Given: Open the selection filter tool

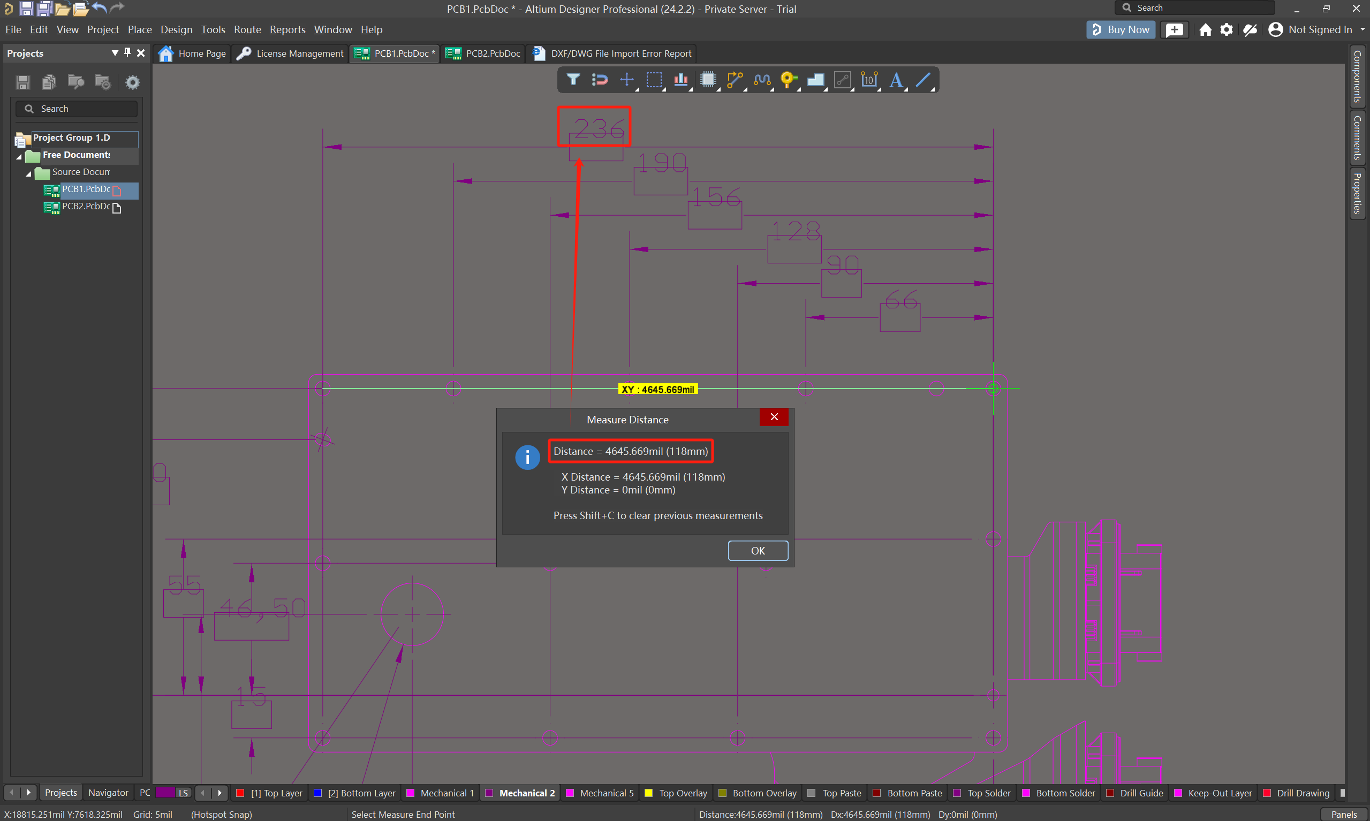Looking at the screenshot, I should coord(573,80).
